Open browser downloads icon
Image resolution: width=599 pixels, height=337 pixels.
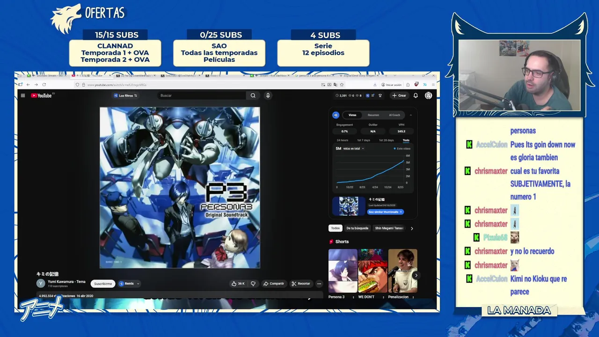(x=375, y=85)
